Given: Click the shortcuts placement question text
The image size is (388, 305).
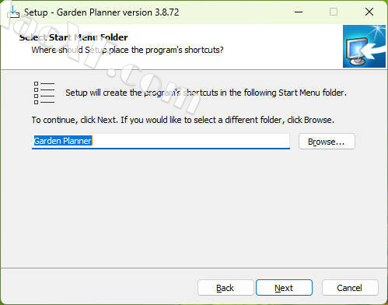Looking at the screenshot, I should (x=128, y=50).
